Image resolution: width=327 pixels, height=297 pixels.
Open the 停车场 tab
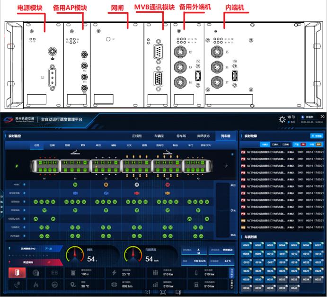coord(181,136)
